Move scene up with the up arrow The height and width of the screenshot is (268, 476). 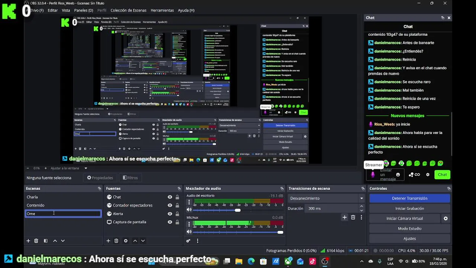click(x=55, y=241)
